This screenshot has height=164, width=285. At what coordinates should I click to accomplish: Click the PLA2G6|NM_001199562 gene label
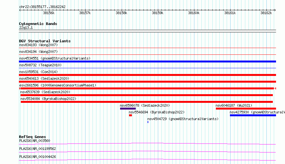(x=37, y=149)
